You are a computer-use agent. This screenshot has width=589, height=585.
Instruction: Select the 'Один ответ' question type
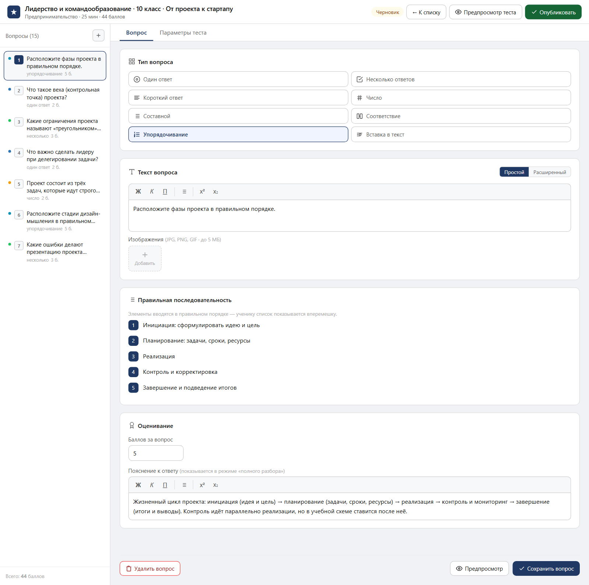point(238,79)
